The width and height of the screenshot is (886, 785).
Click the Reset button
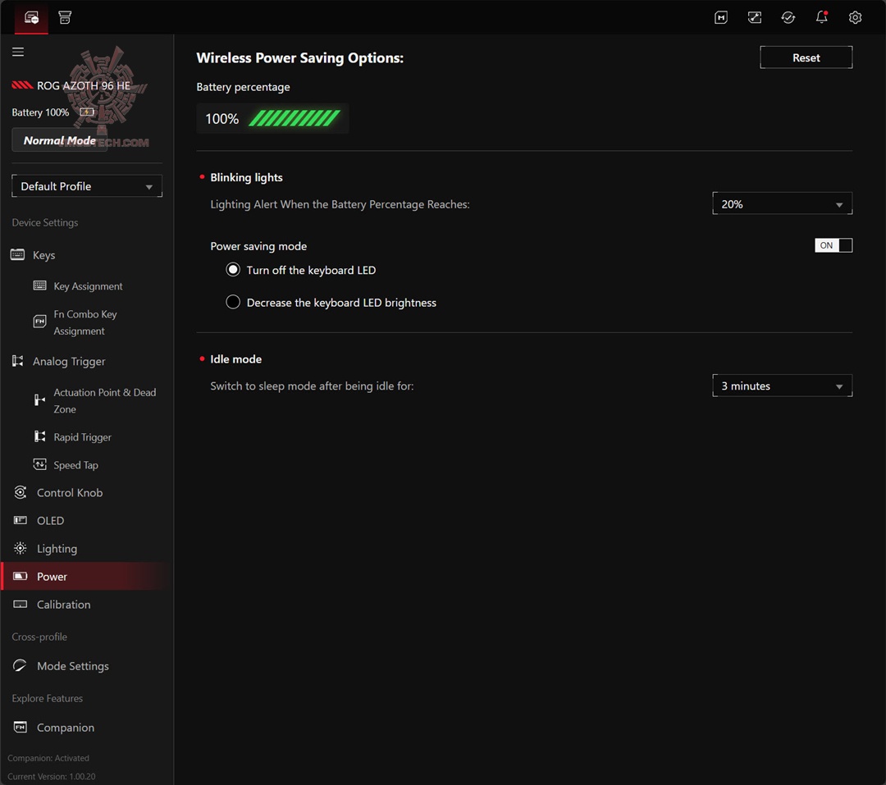(x=806, y=57)
